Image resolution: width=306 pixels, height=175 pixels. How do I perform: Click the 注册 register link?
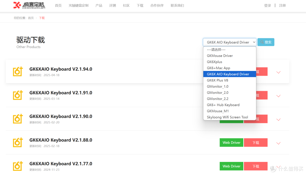(282, 5)
